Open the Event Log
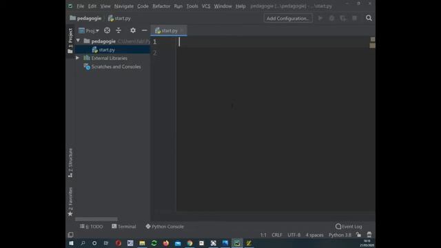This screenshot has width=441, height=248. pyautogui.click(x=349, y=227)
